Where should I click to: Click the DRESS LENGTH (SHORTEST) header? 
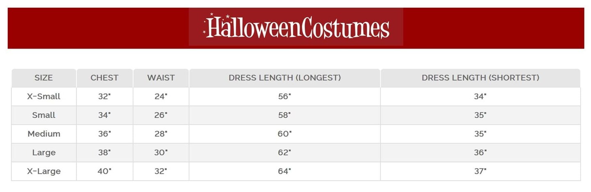coord(480,78)
